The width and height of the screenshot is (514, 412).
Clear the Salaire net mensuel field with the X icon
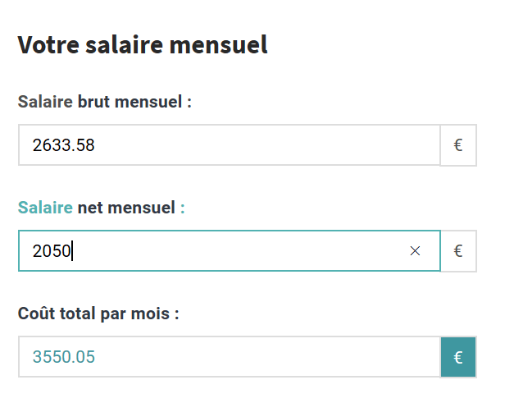415,251
